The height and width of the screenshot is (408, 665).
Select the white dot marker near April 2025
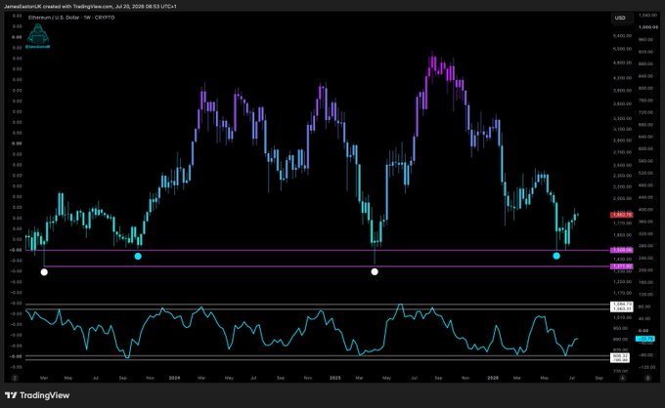(x=375, y=271)
